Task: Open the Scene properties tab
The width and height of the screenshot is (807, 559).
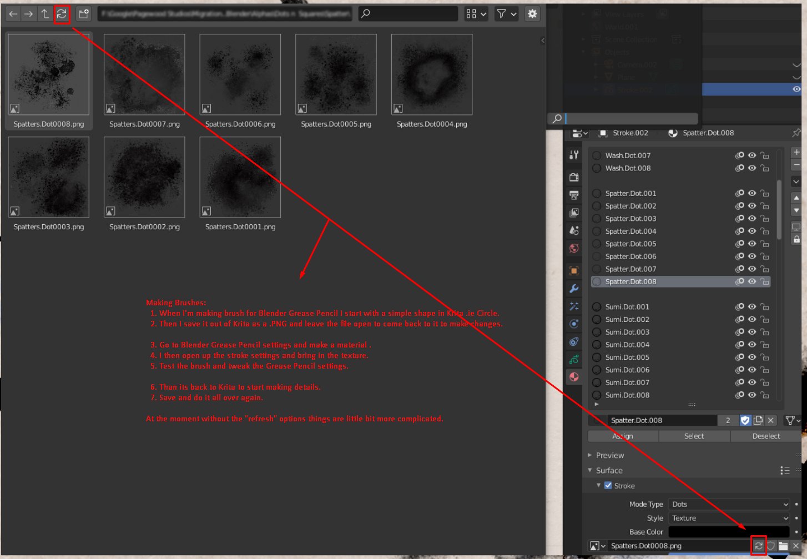Action: tap(574, 230)
